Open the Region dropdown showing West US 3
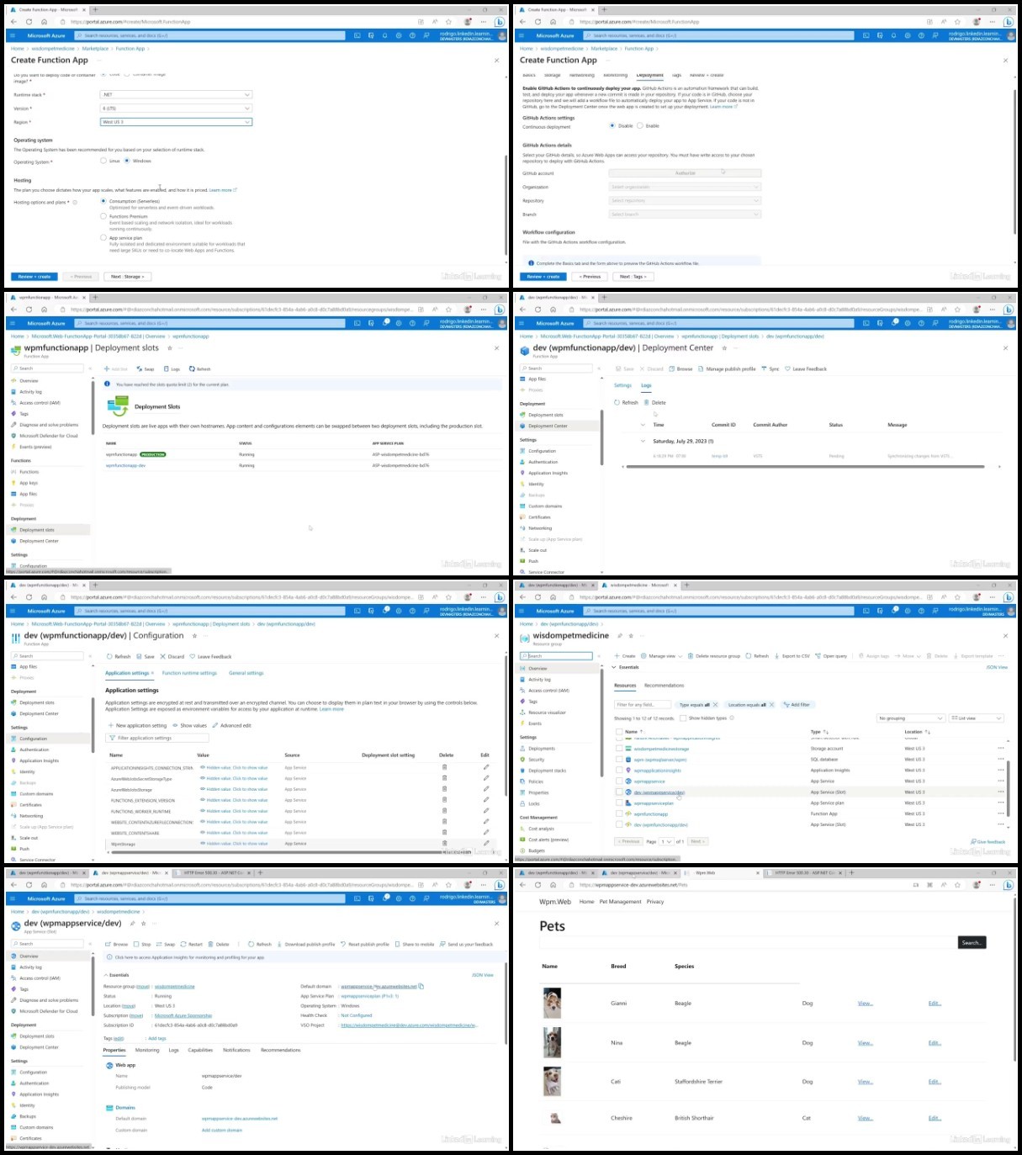This screenshot has width=1022, height=1155. click(x=176, y=122)
